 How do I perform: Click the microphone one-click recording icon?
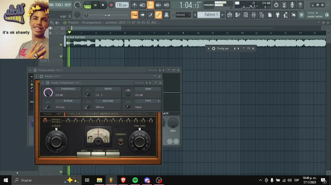pos(292,5)
